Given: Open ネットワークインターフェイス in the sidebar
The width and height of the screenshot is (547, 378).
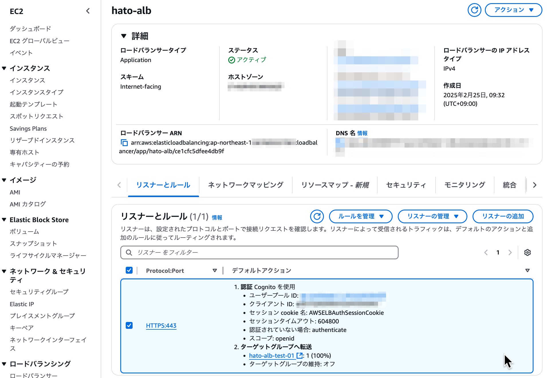Looking at the screenshot, I should [x=48, y=344].
